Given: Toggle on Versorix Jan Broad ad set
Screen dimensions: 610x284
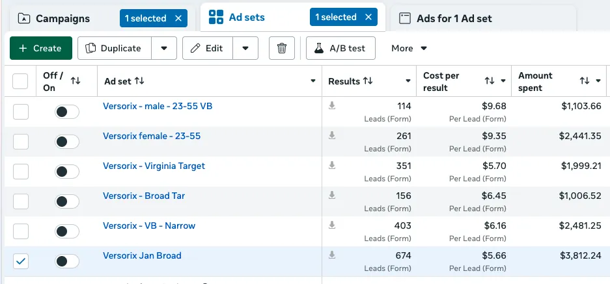Looking at the screenshot, I should pos(67,261).
